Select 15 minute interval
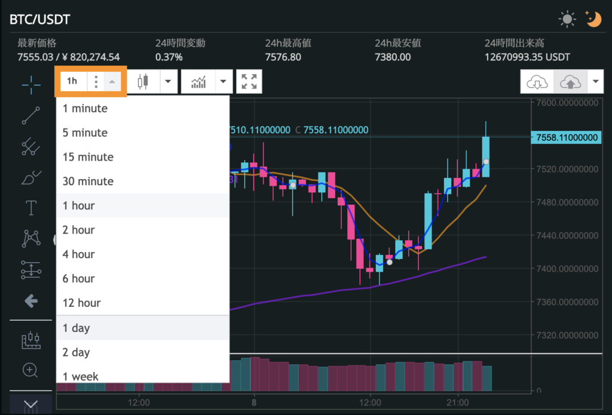The image size is (612, 415). [143, 157]
